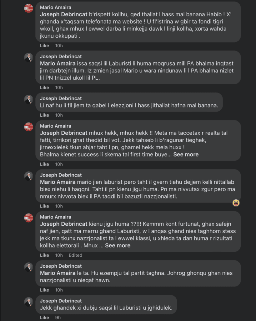Click Mario's avatar beside 'mhux hekk, mhux hekk' comment
The image size is (256, 321).
pos(29,127)
